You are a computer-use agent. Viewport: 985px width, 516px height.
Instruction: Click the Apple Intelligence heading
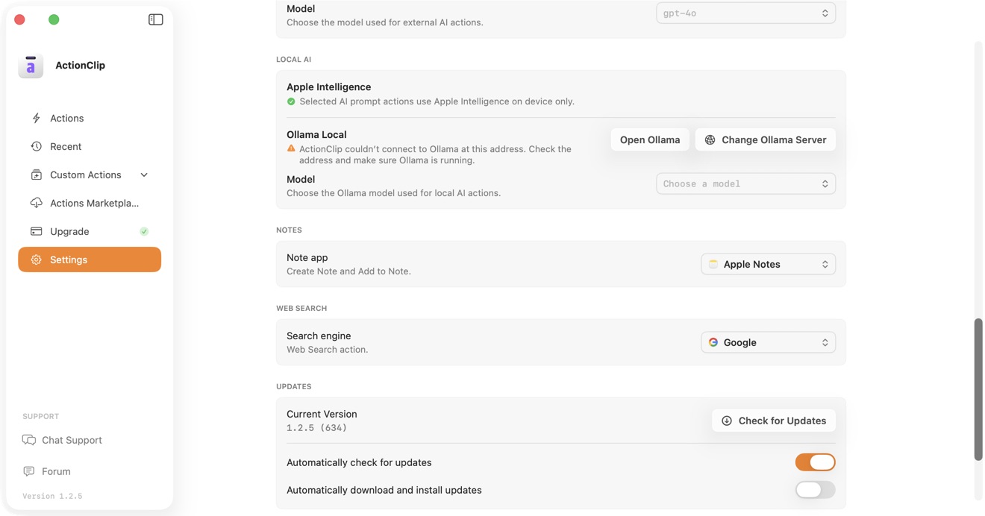pyautogui.click(x=328, y=86)
